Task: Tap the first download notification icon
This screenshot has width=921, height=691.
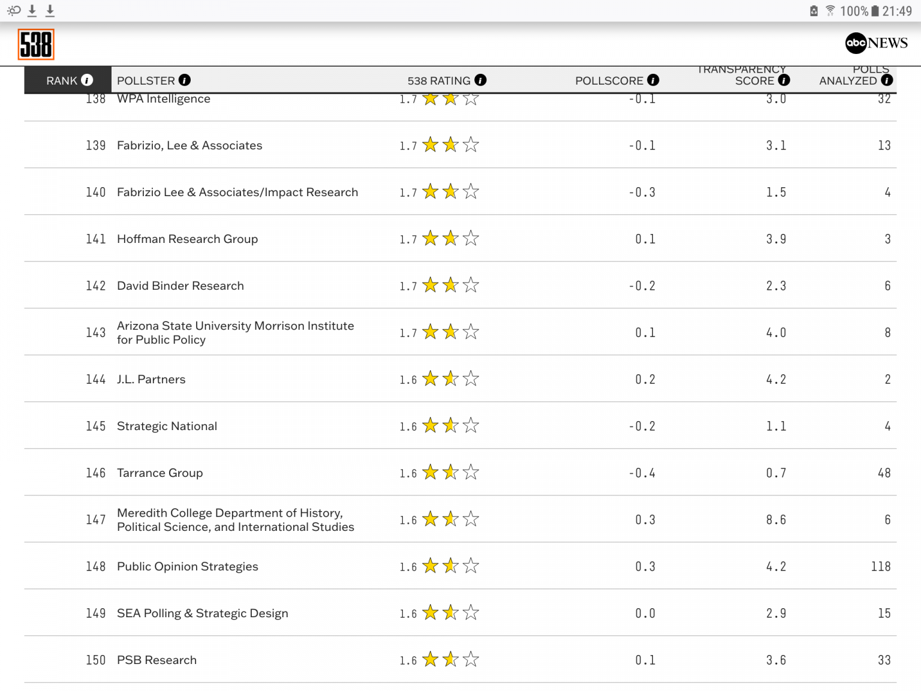Action: point(32,10)
